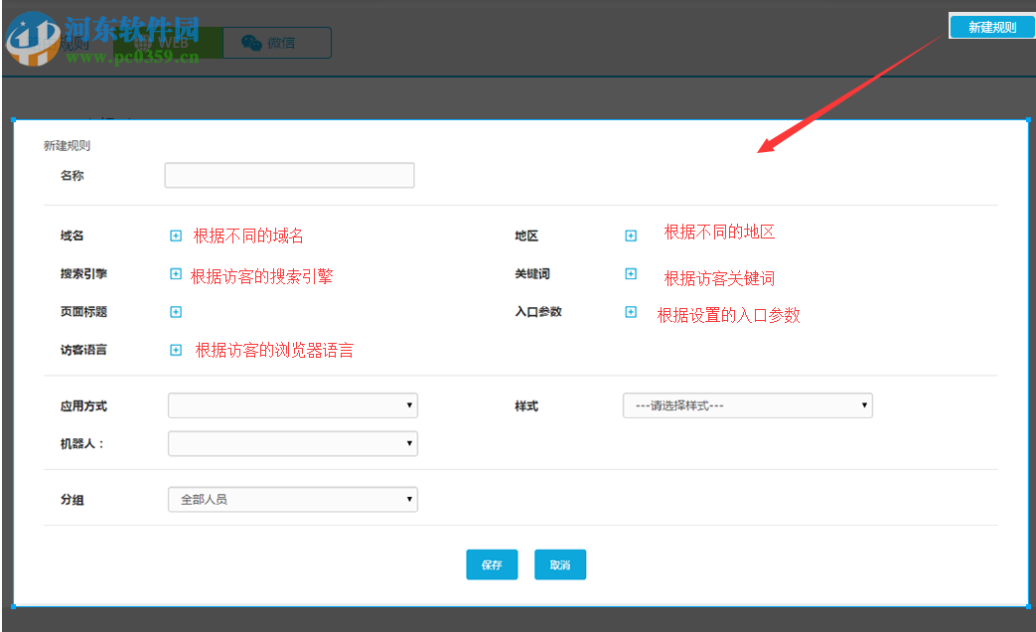
Task: Click the add icon beside 关键词
Action: (x=631, y=274)
